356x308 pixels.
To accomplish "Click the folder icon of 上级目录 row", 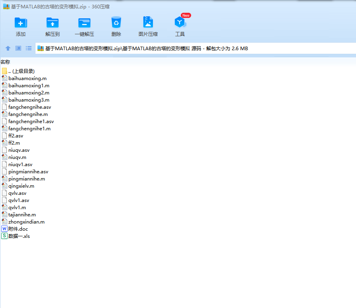I will click(x=4, y=71).
